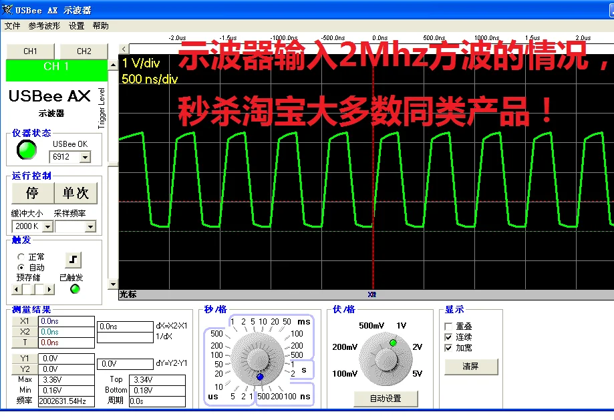Screen dimensions: 614x420
Task: Click the 单次 single capture button
Action: (75, 193)
